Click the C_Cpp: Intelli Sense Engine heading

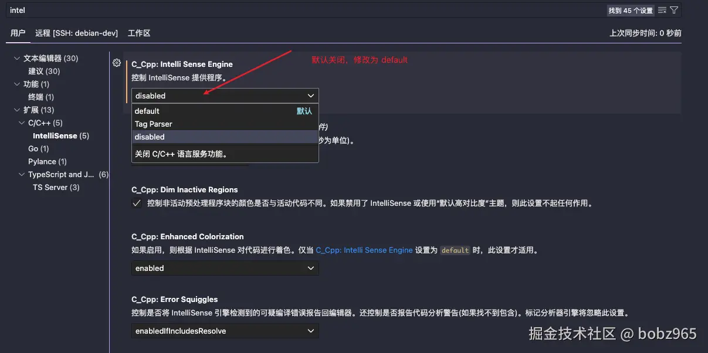coord(182,64)
